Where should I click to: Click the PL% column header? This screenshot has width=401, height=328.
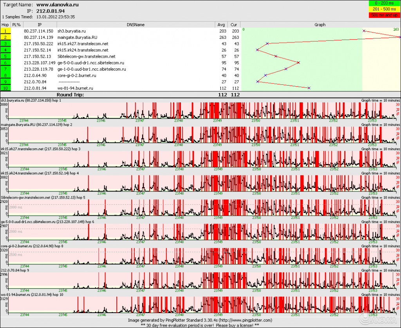[x=16, y=24]
